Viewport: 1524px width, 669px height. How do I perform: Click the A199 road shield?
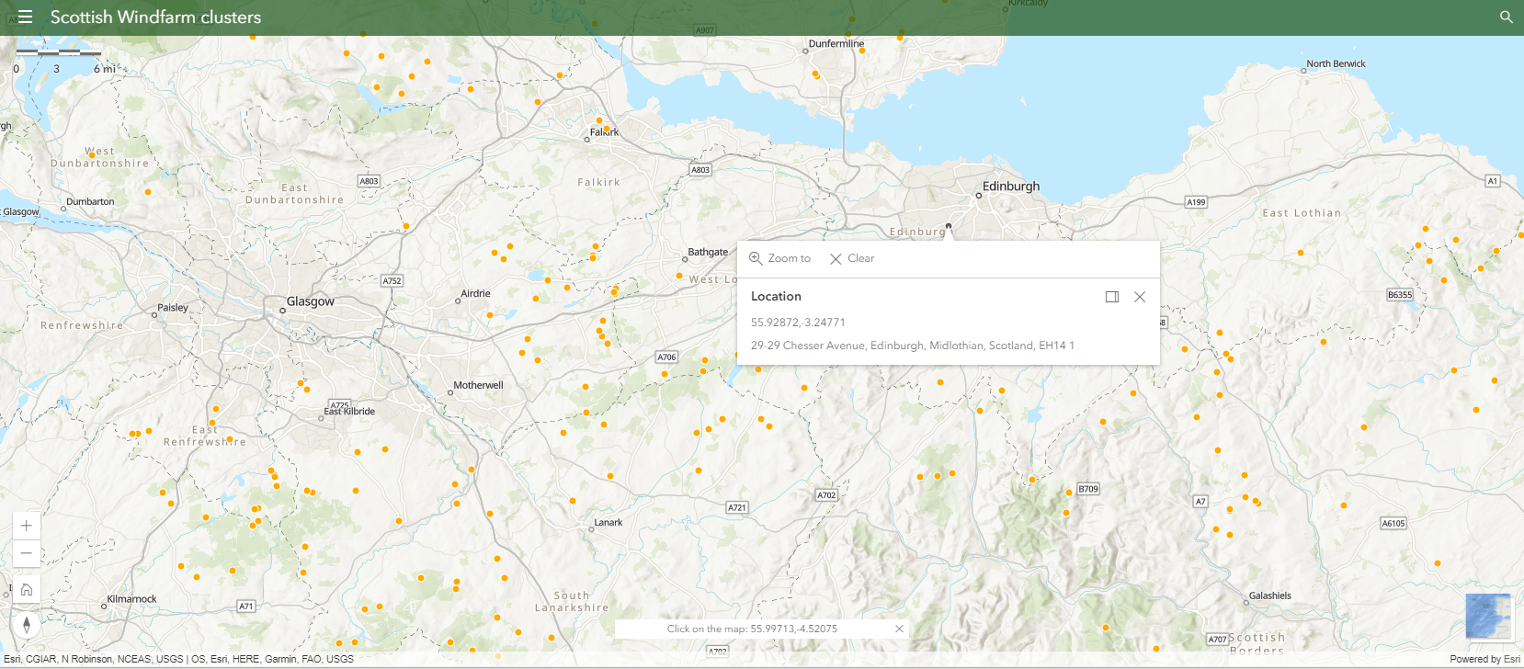pos(1196,202)
